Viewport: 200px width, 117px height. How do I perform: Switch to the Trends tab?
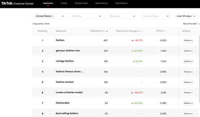64,3
